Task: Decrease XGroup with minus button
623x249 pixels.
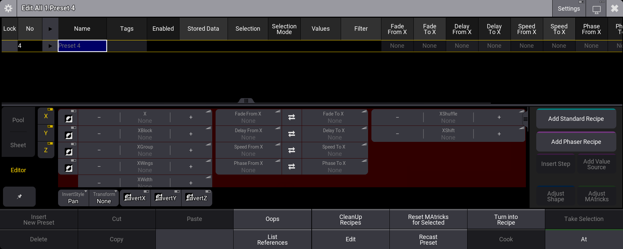Action: coord(99,150)
